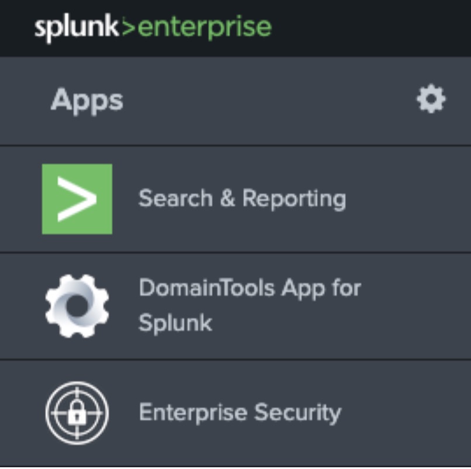Click the DomainTools gear app icon
Screen dimensions: 471x469
tap(77, 306)
